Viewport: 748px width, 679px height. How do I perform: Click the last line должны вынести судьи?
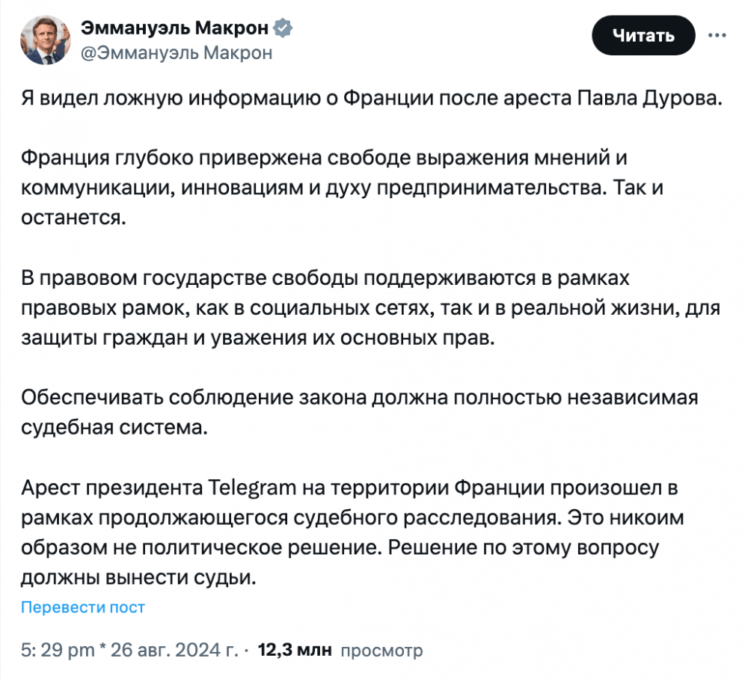(x=138, y=577)
